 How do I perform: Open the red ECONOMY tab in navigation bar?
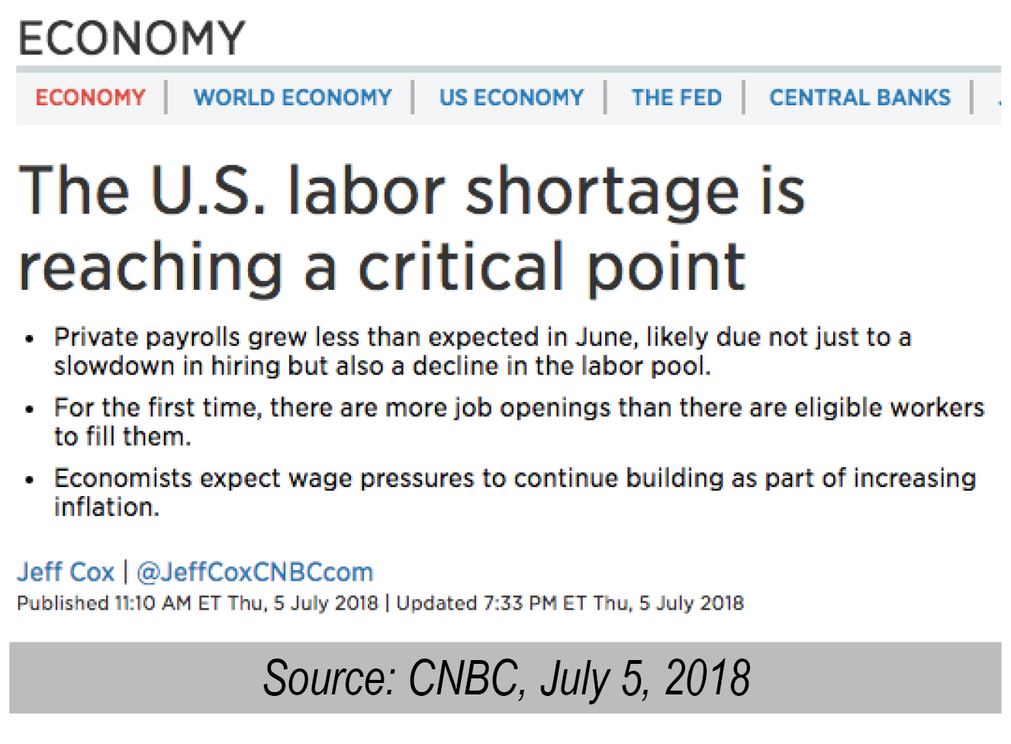point(90,98)
